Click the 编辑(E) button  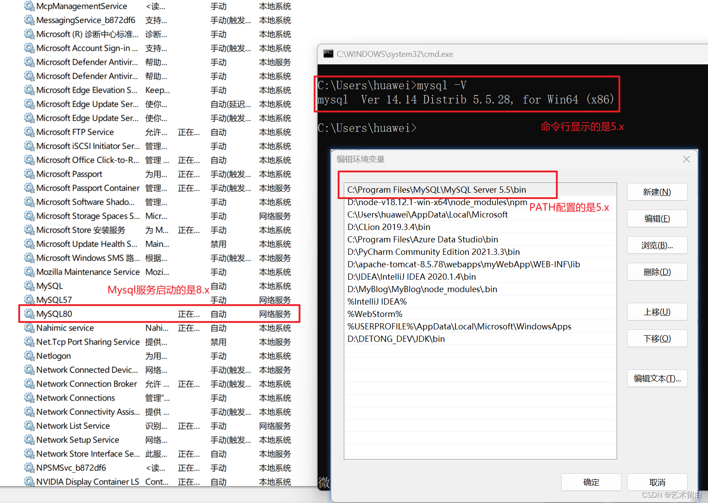657,218
